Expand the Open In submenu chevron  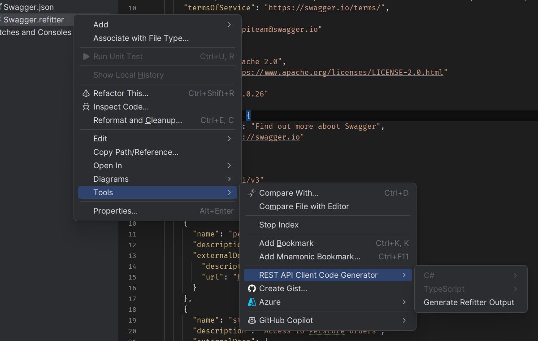click(230, 166)
